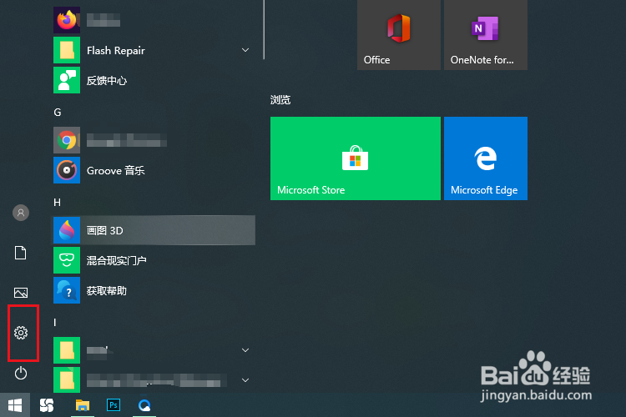Screen dimensions: 626x417
Task: Click the Flash Repair label
Action: pos(116,51)
